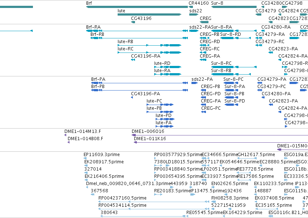Click the CREG-PB protein
The width and height of the screenshot is (308, 218).
(203, 90)
